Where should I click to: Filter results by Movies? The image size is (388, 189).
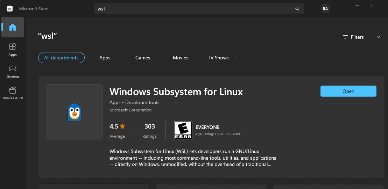click(181, 58)
